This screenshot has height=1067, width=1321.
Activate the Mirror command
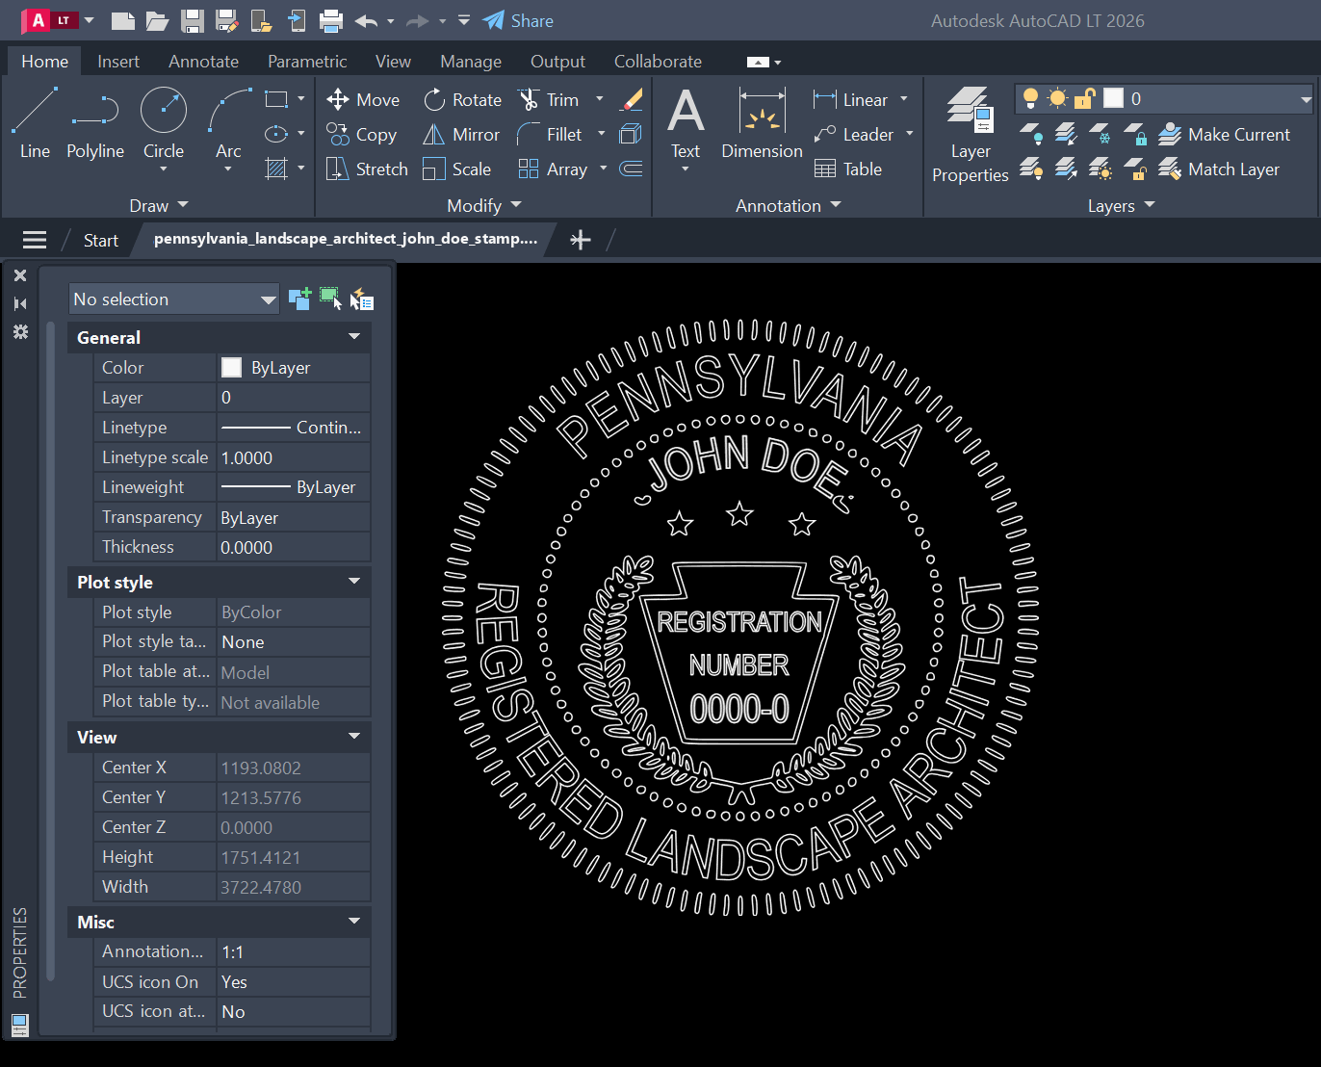[x=461, y=134]
